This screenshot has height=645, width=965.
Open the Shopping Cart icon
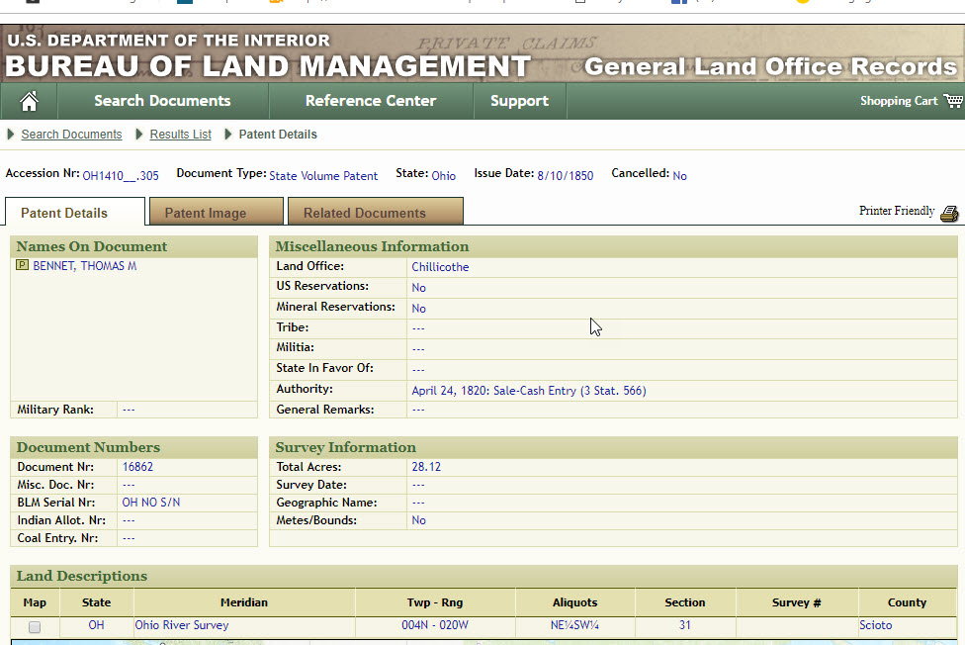coord(953,101)
